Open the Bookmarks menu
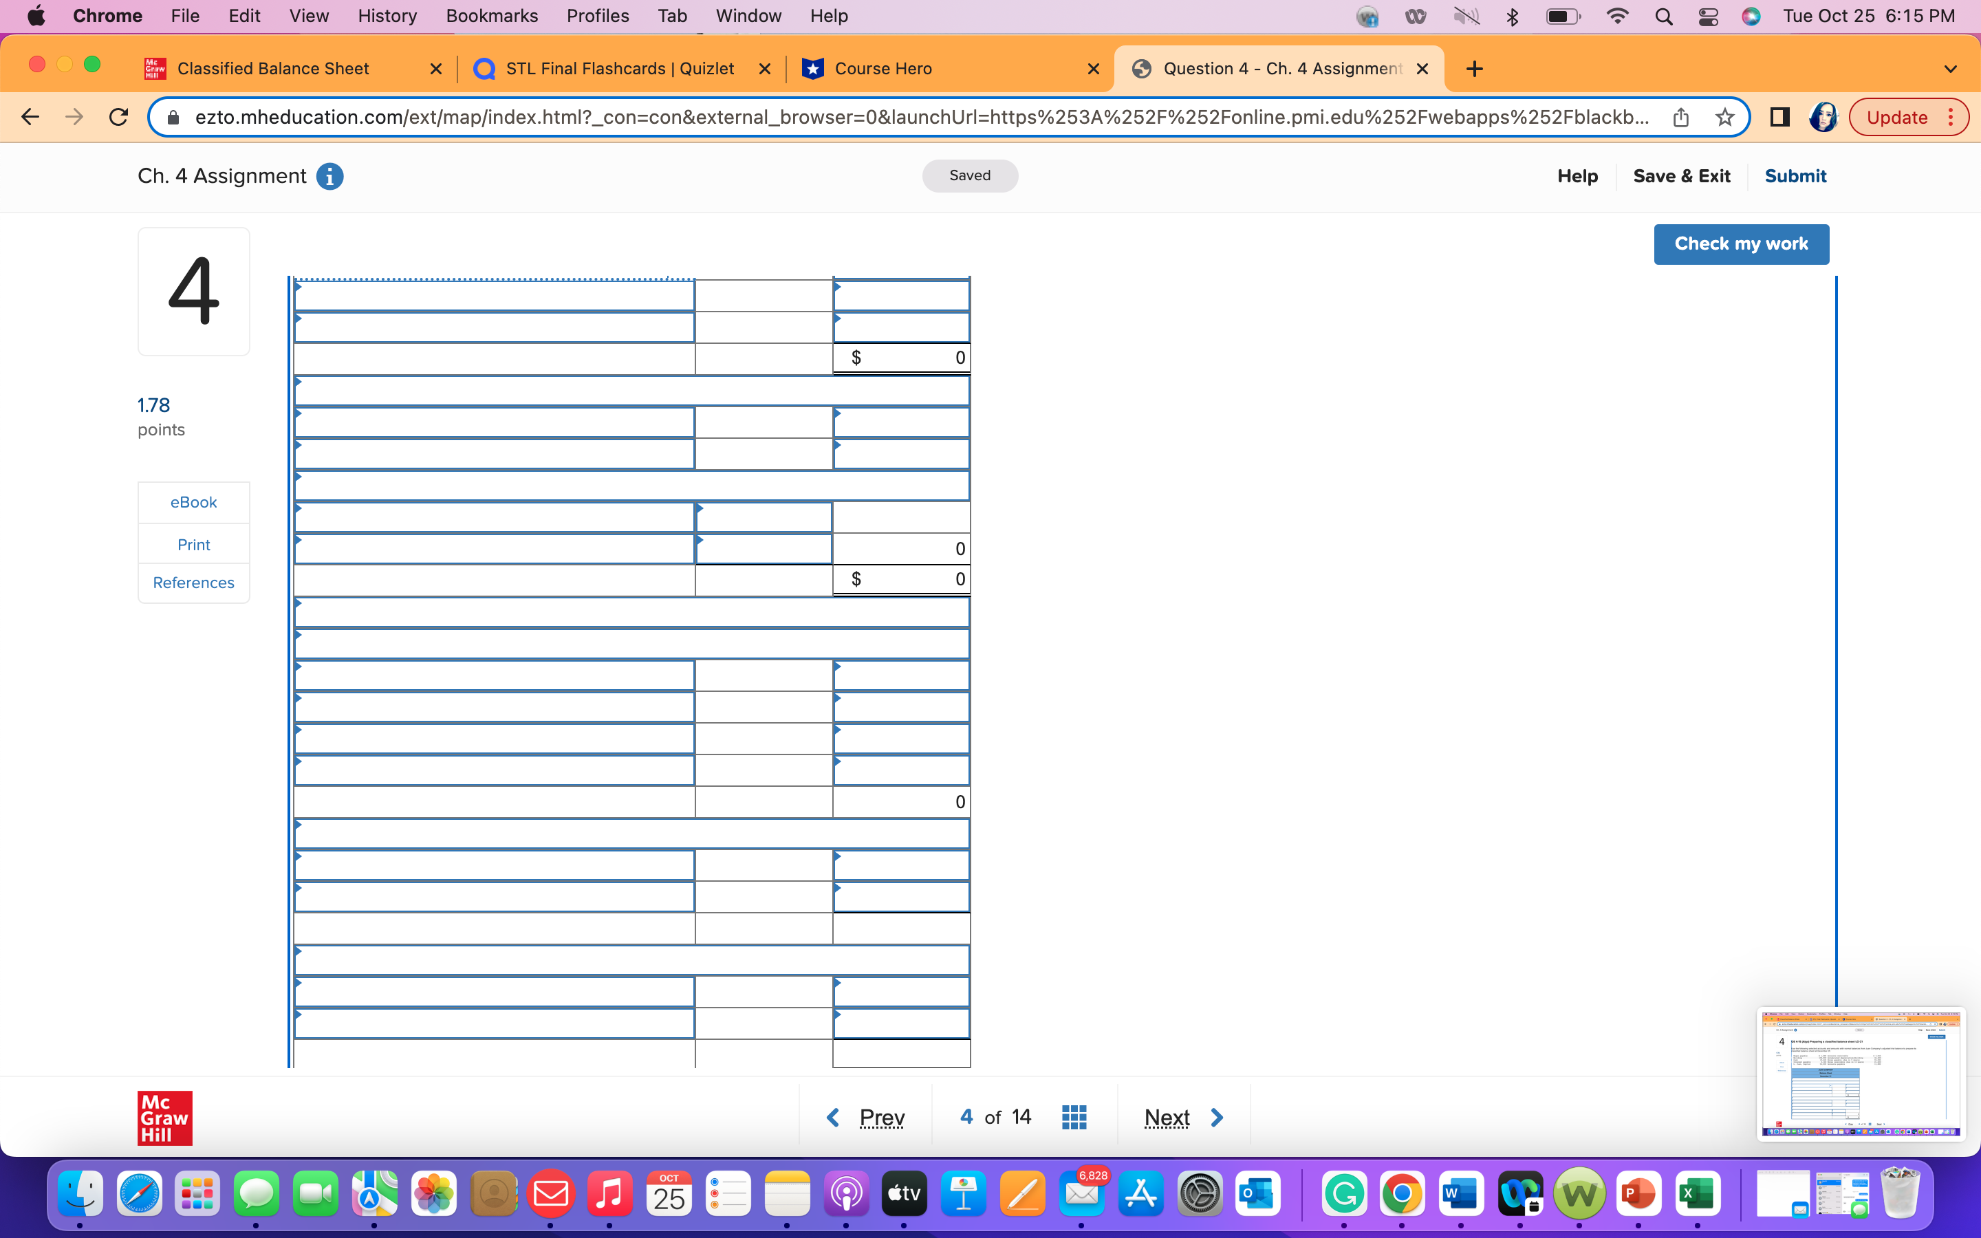The height and width of the screenshot is (1238, 1981). [491, 16]
